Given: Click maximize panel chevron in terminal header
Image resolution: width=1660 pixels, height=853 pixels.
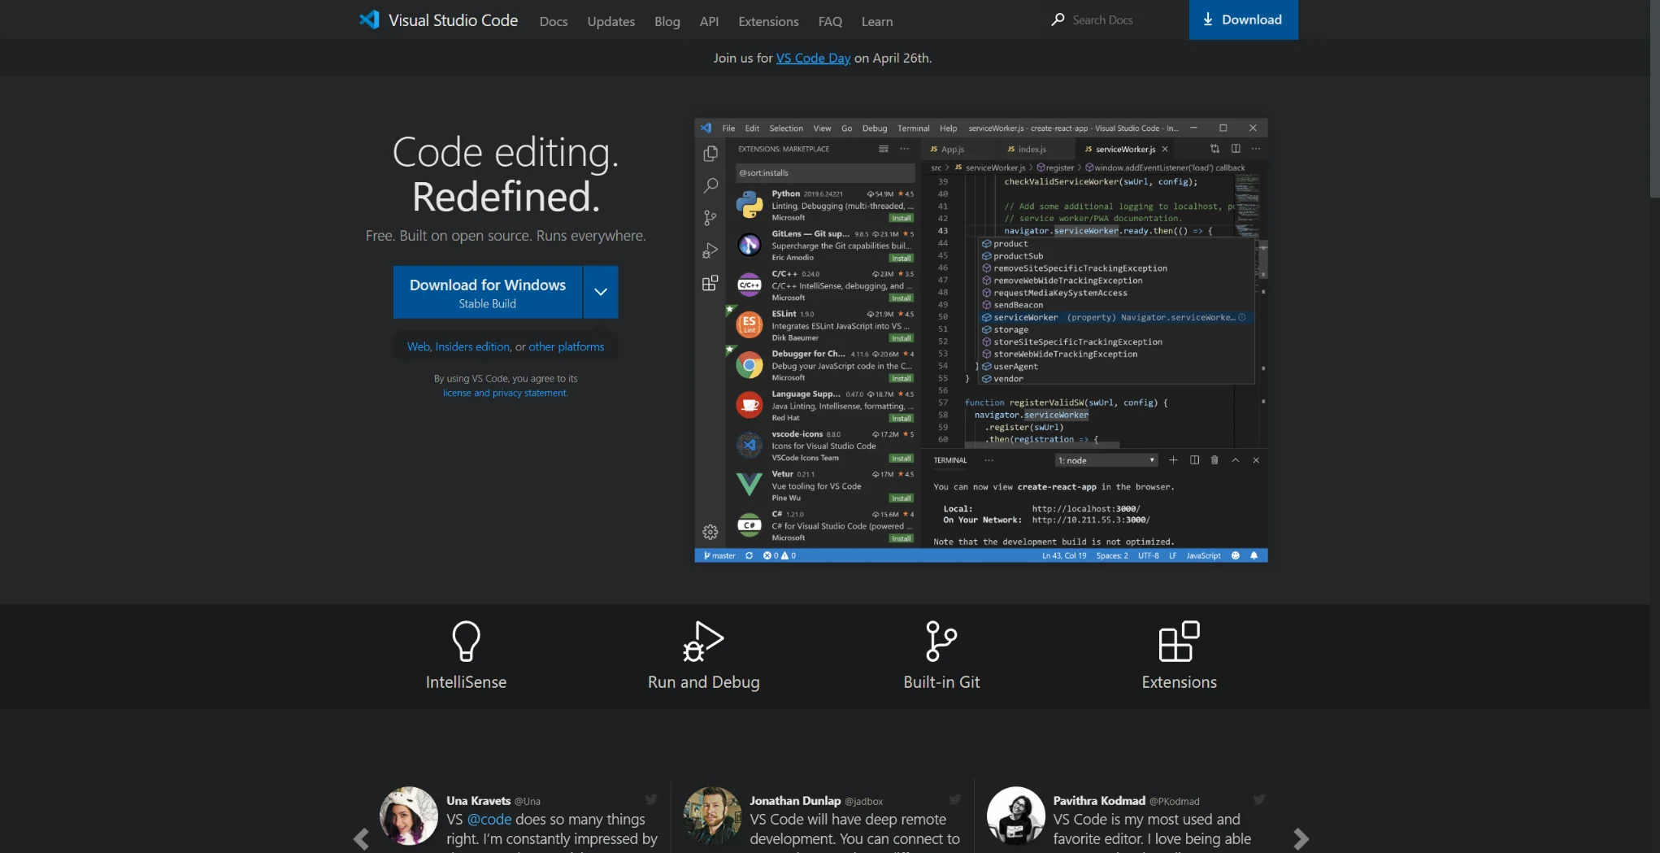Looking at the screenshot, I should pyautogui.click(x=1236, y=460).
